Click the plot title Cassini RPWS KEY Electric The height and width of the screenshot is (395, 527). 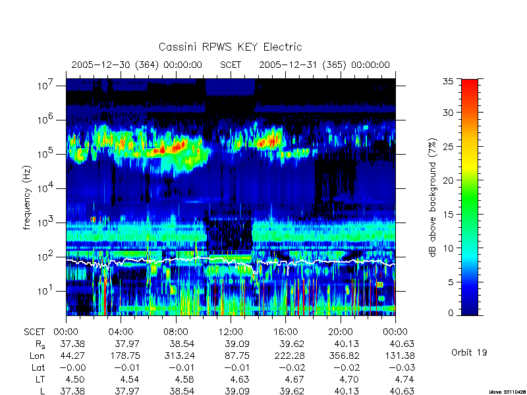pos(230,47)
